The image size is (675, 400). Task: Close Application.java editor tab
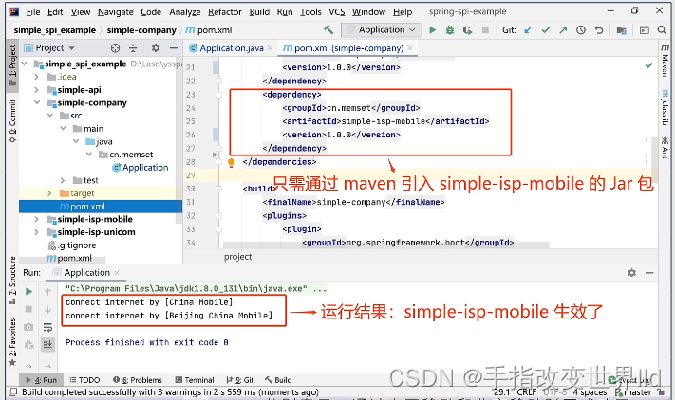pos(270,48)
